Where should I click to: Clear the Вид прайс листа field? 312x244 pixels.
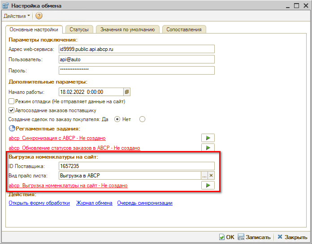(211, 176)
